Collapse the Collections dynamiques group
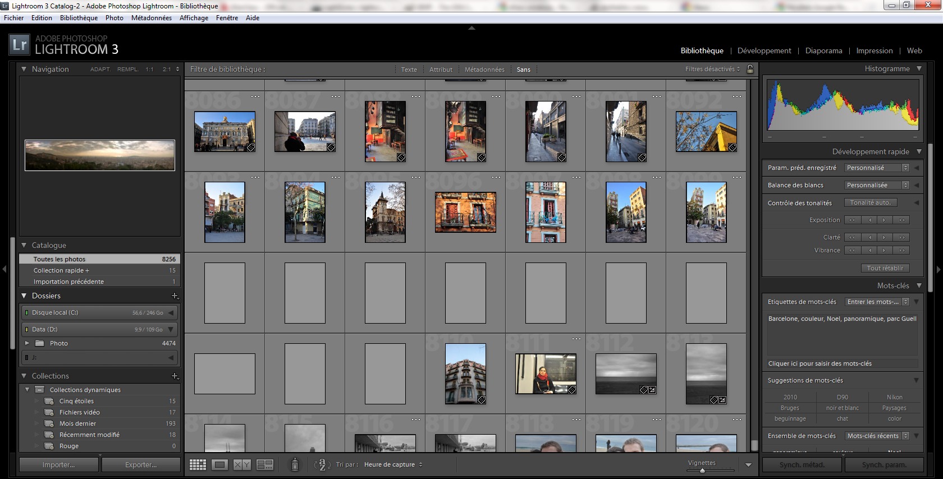Viewport: 943px width, 479px height. click(x=27, y=389)
